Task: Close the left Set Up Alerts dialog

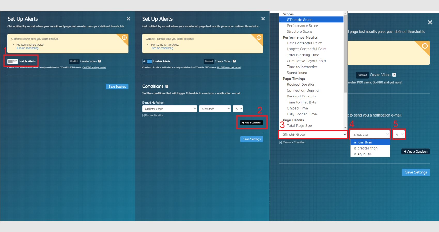Action: tap(128, 19)
